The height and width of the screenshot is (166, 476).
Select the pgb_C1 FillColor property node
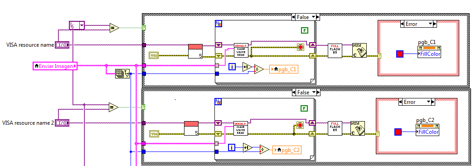[429, 52]
